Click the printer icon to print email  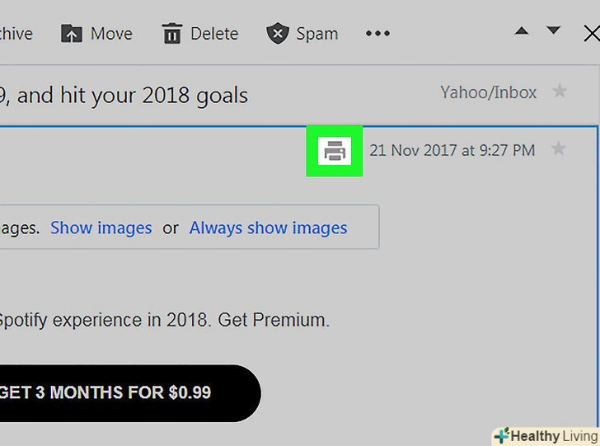[334, 151]
